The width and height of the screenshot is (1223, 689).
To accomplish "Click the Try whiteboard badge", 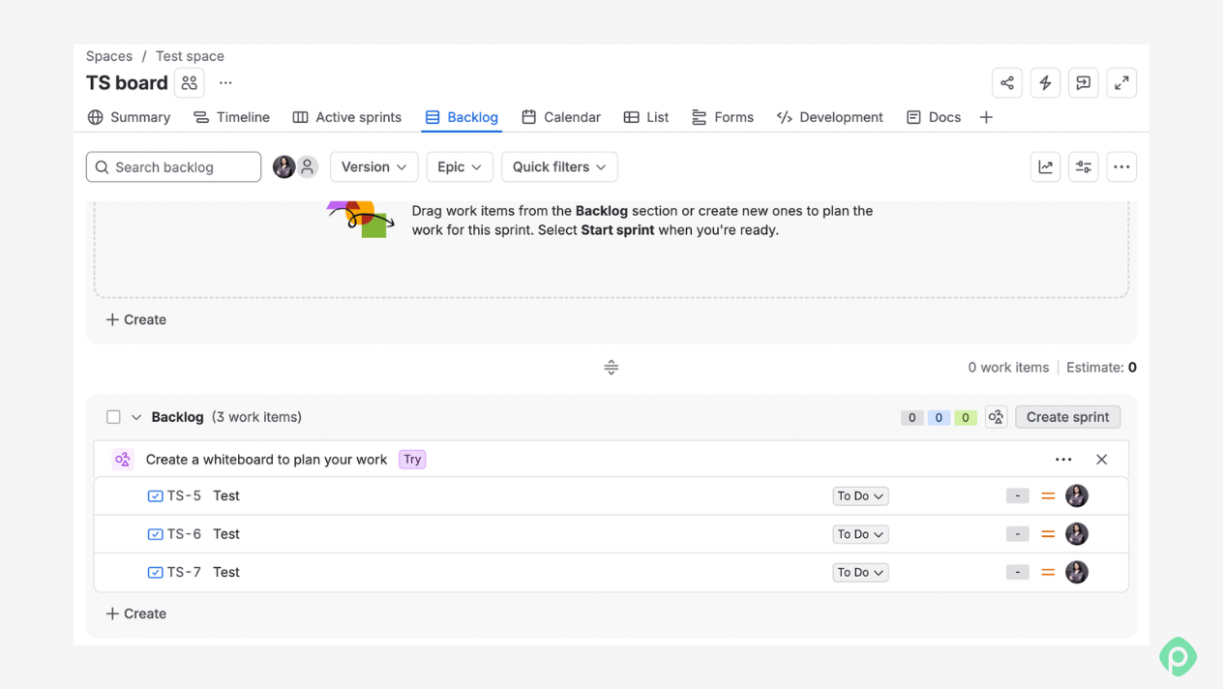I will click(x=412, y=460).
